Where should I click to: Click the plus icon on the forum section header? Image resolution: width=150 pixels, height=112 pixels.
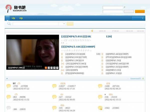tap(7, 79)
